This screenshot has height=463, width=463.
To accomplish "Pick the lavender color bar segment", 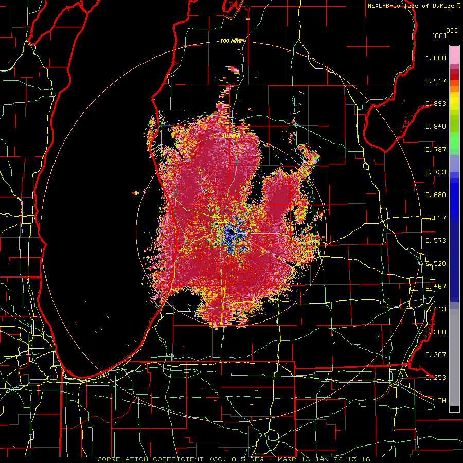I will tap(454, 163).
